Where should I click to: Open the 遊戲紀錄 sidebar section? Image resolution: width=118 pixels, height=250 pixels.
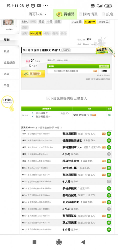click(9, 63)
